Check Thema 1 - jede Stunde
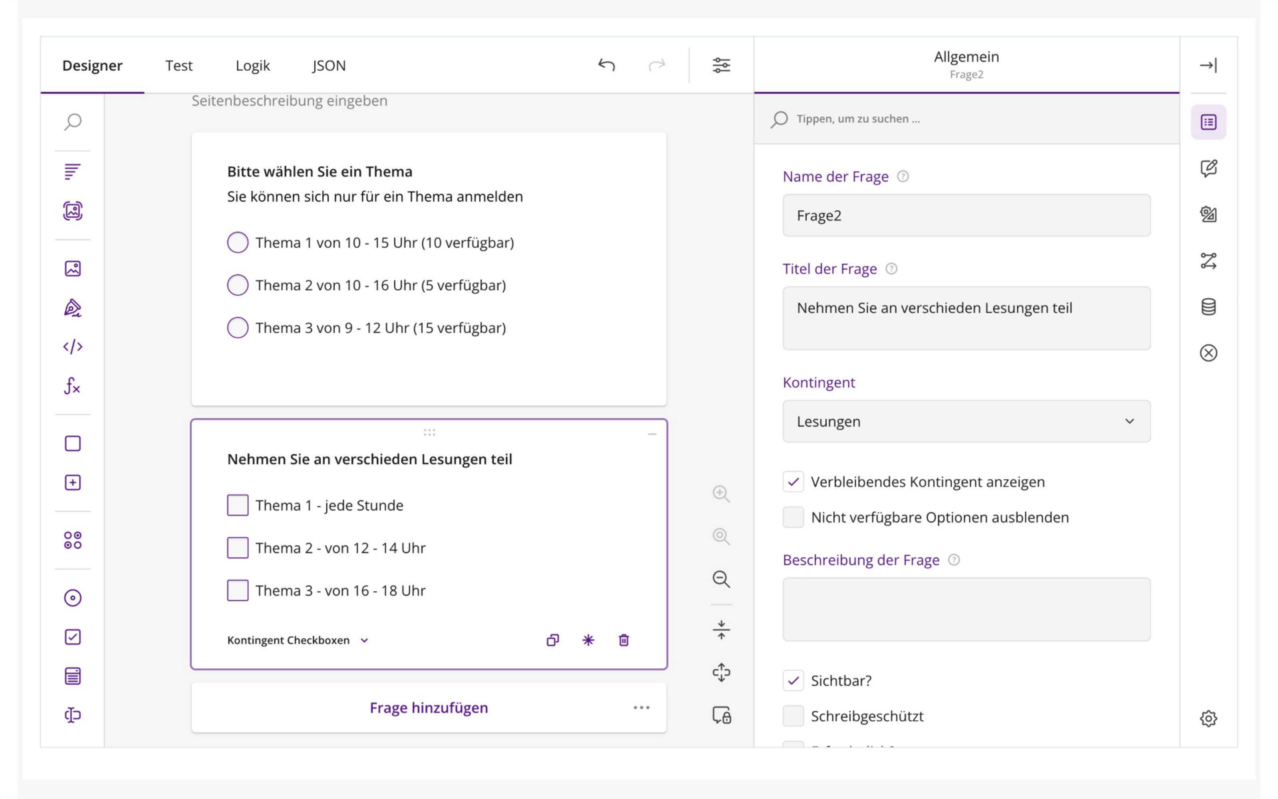 coord(238,505)
